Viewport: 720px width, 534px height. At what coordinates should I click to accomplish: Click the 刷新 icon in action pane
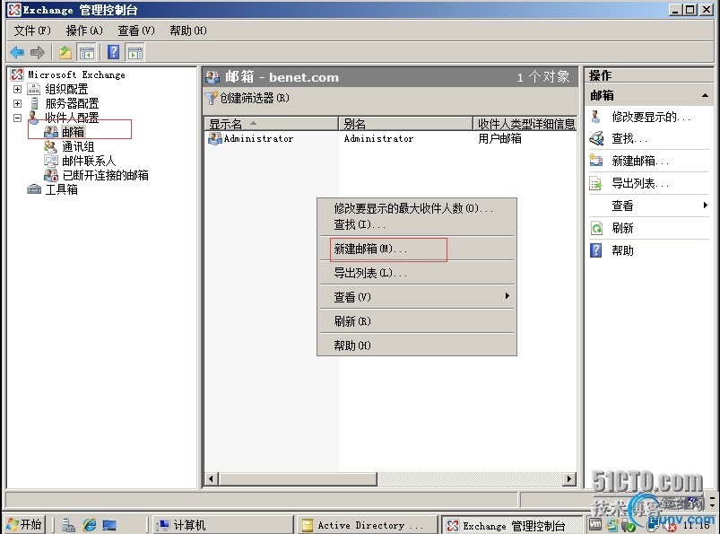[596, 228]
